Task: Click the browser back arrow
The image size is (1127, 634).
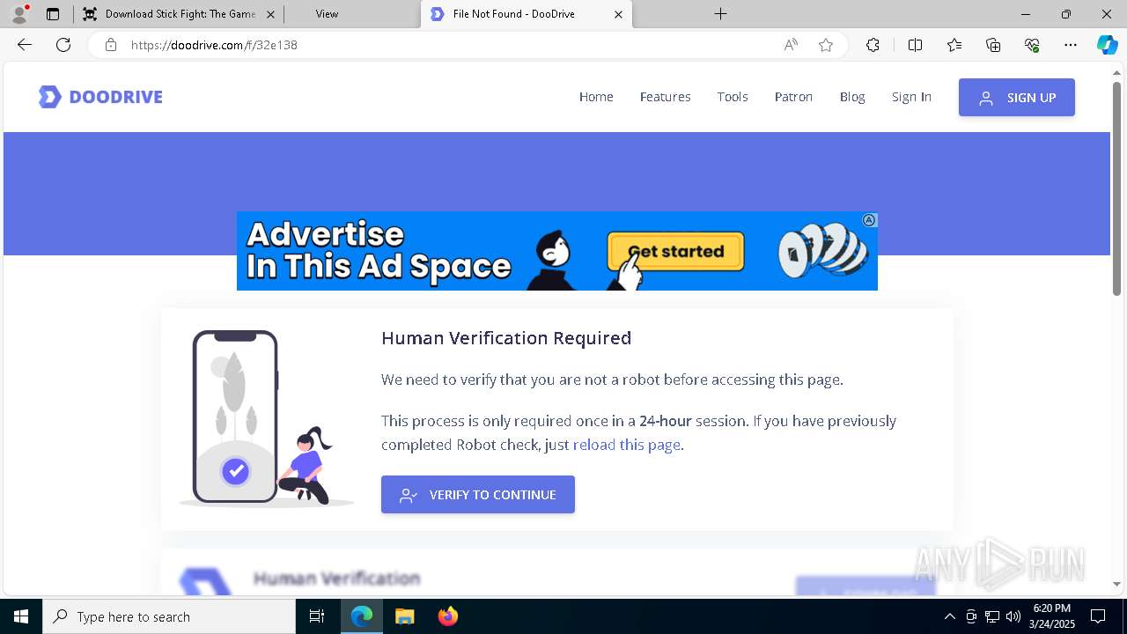Action: pyautogui.click(x=25, y=45)
